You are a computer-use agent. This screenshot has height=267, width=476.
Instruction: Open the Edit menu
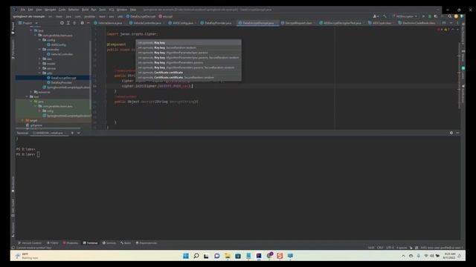(x=30, y=10)
